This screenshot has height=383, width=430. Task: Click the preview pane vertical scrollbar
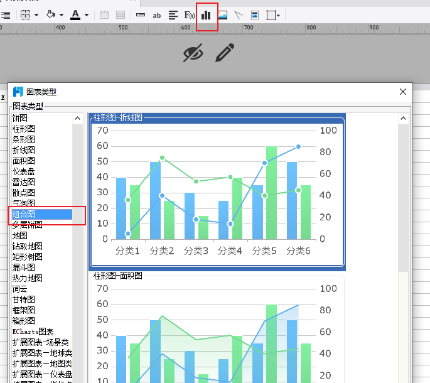403,198
